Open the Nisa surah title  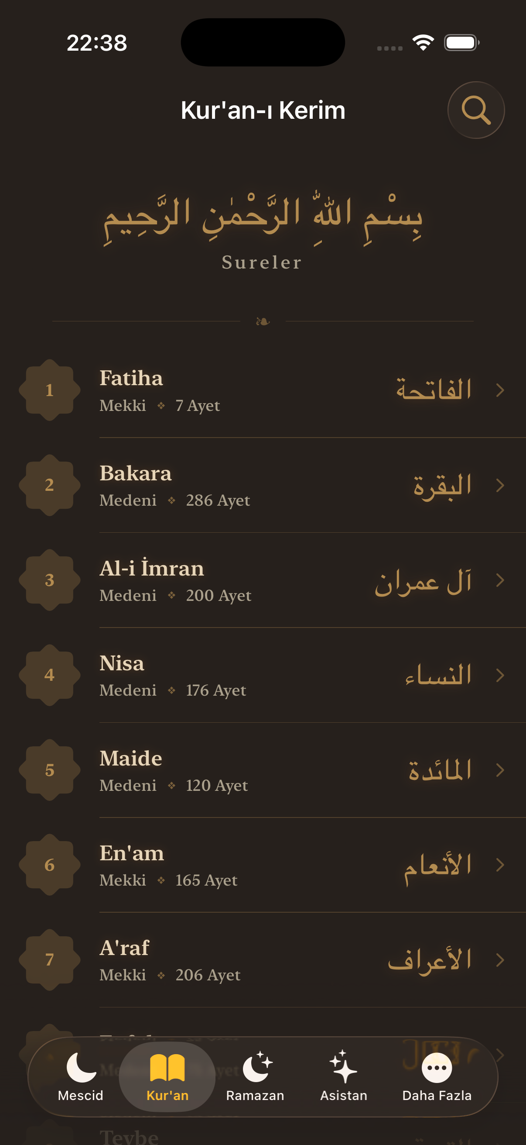pos(122,663)
